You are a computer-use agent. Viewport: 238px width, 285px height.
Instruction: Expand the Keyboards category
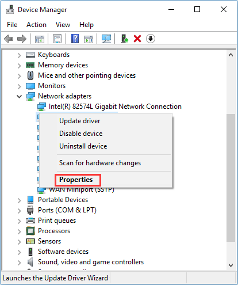19,55
